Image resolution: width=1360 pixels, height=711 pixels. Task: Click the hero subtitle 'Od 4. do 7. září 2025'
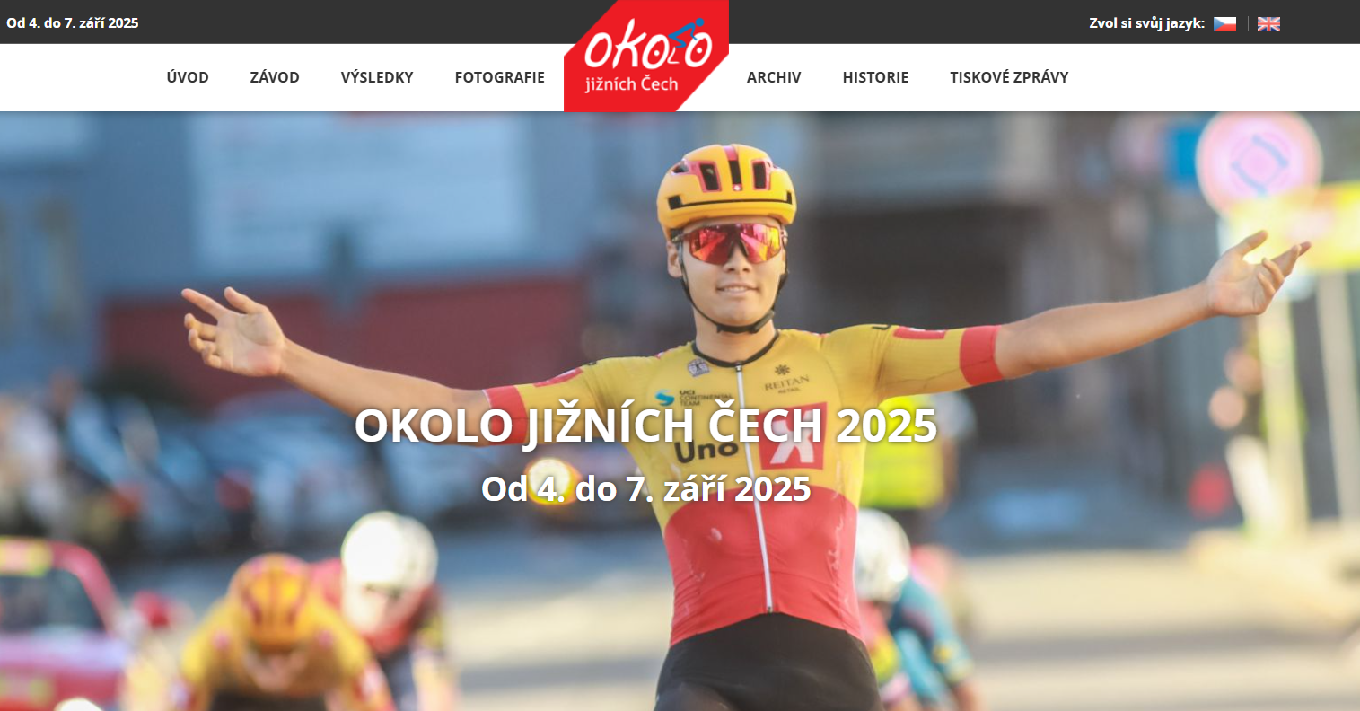646,489
